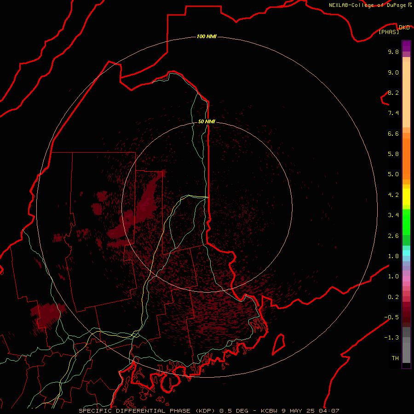Click the 7.4 scale value
Image resolution: width=414 pixels, height=414 pixels.
(x=393, y=113)
